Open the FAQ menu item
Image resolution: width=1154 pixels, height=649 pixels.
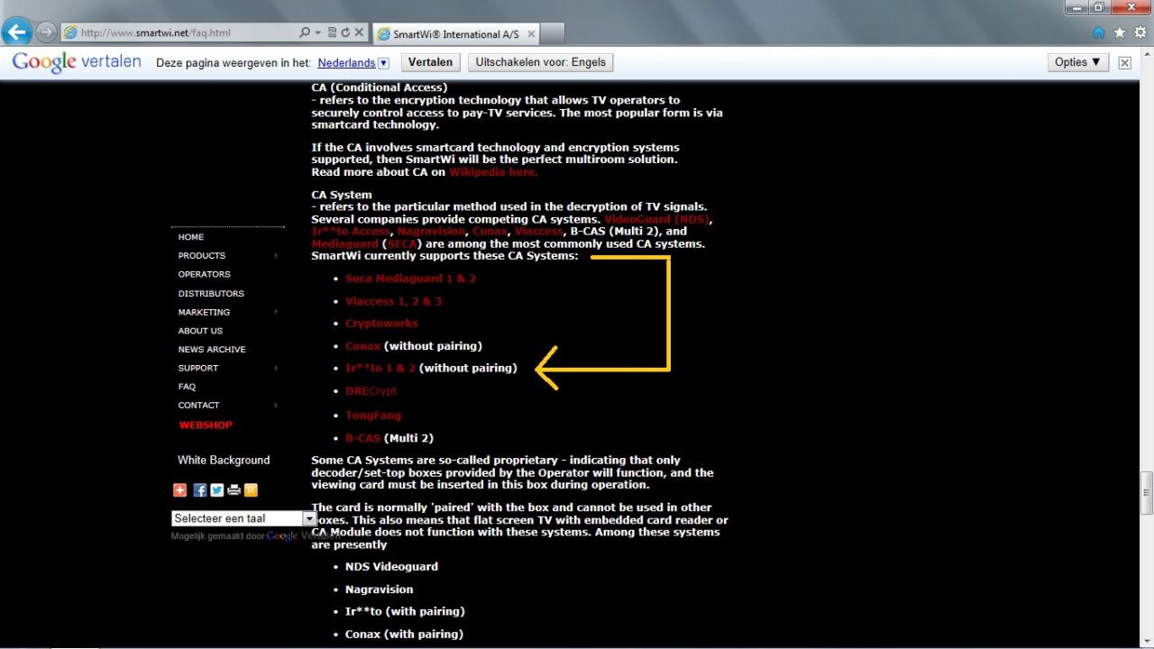click(187, 387)
